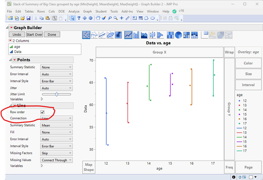The width and height of the screenshot is (263, 180).
Task: Uncheck the Row order checkbox
Action: coord(43,112)
